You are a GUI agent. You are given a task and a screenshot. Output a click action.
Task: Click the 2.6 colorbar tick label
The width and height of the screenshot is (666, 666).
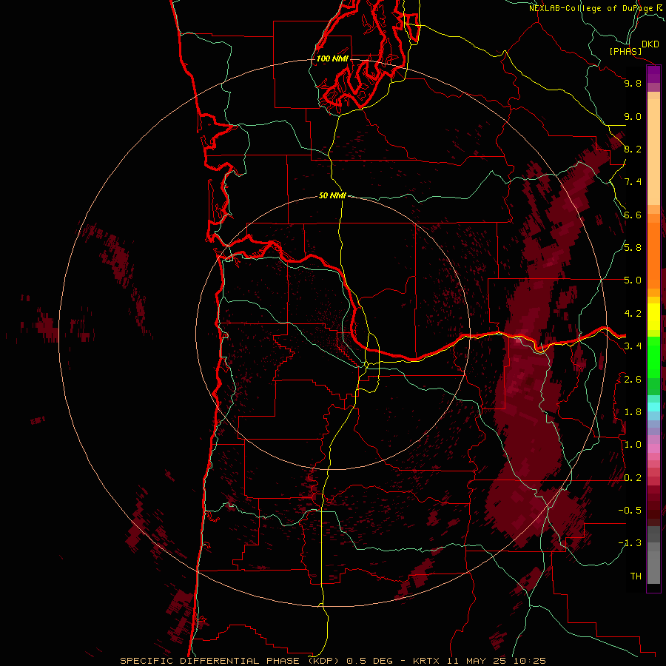point(633,379)
